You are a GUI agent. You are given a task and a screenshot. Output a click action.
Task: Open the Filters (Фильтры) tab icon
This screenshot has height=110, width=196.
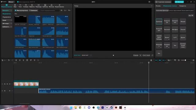pyautogui.click(x=51, y=5)
